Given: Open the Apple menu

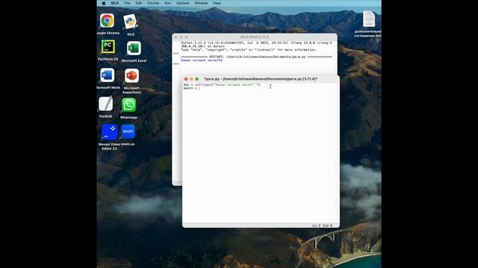Looking at the screenshot, I should (x=104, y=3).
